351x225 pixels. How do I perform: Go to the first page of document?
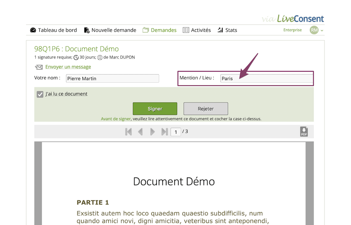tap(128, 132)
